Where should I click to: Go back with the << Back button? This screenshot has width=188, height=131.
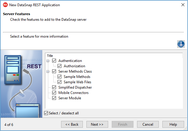click(x=72, y=124)
